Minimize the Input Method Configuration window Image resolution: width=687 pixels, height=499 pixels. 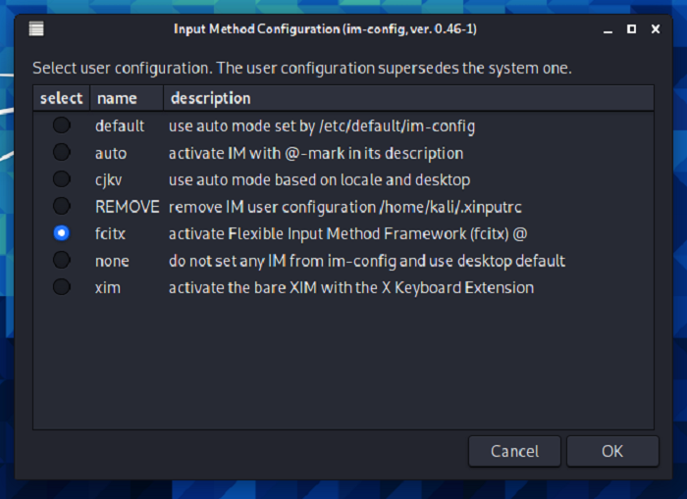coord(607,28)
